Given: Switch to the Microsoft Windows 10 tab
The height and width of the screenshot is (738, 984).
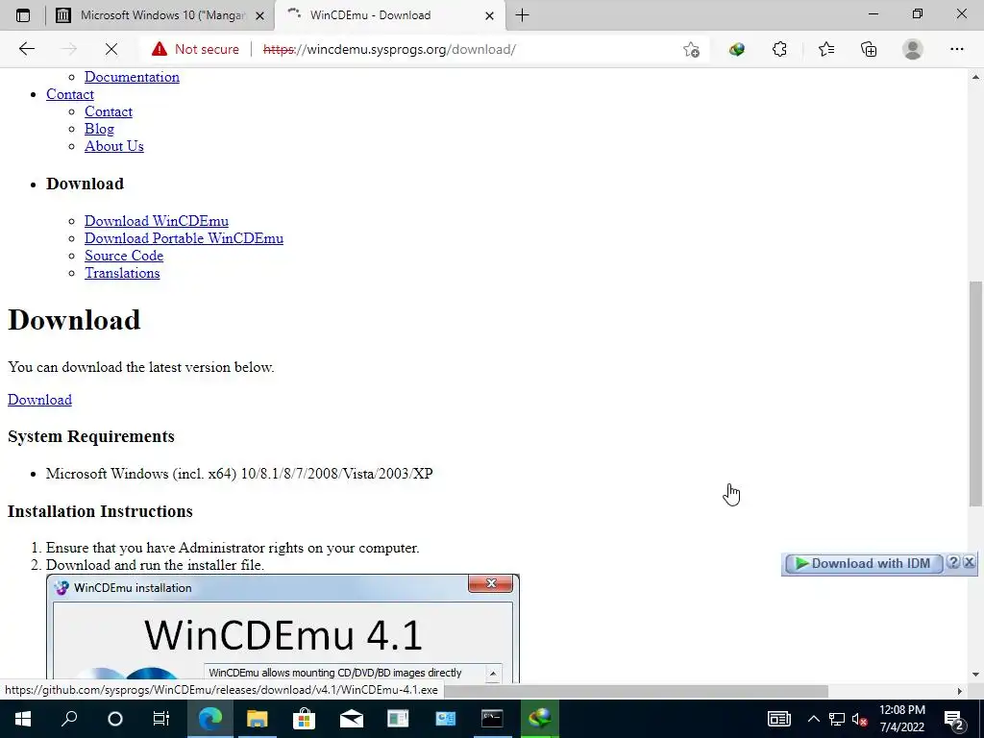Looking at the screenshot, I should [x=160, y=15].
